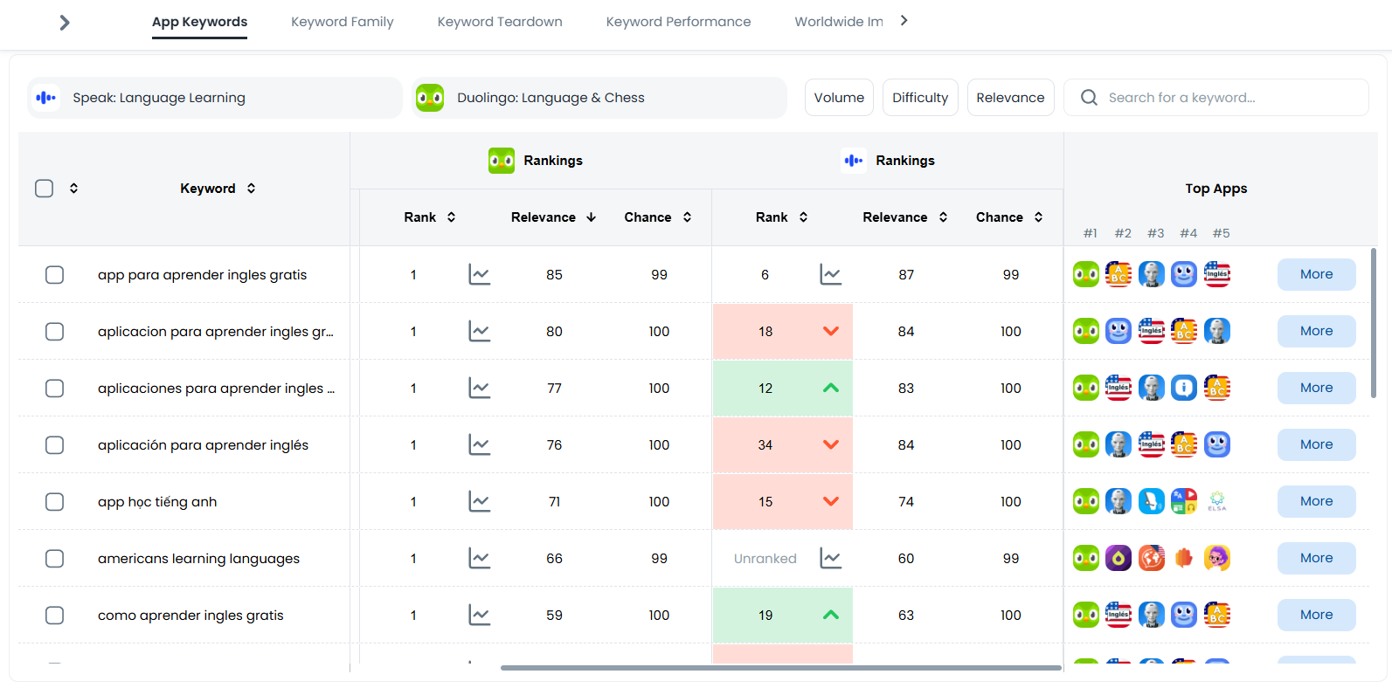Select the Duolingo: Language & Chess app chip

tap(599, 98)
